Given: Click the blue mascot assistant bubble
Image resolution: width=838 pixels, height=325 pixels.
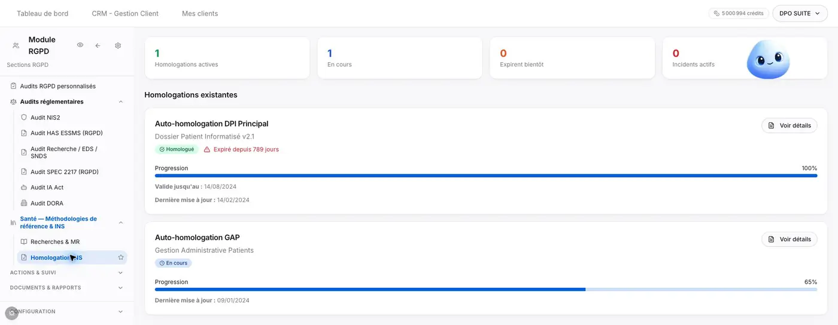Looking at the screenshot, I should (x=768, y=60).
